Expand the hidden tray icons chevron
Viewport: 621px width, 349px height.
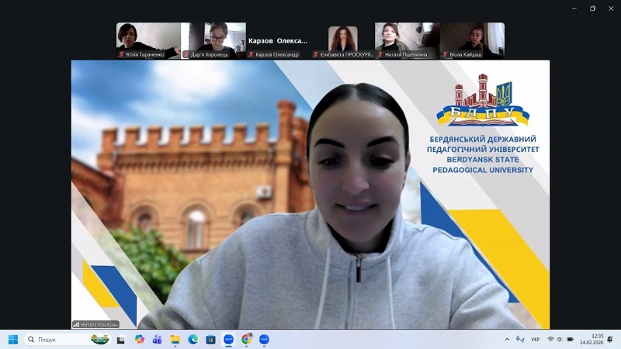(508, 339)
